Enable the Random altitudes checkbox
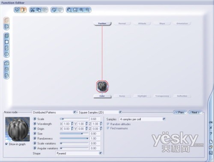Image resolution: width=214 pixels, height=162 pixels. pos(108,124)
